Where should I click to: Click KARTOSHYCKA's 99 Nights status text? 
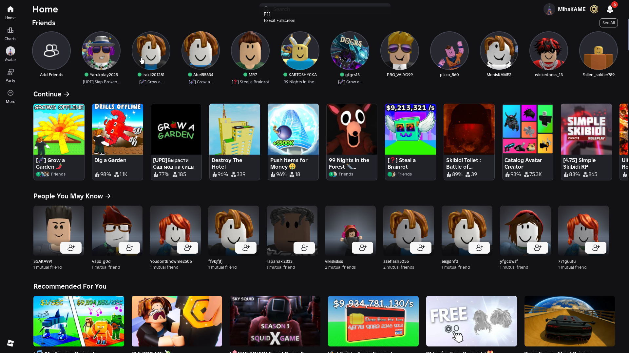coord(300,82)
